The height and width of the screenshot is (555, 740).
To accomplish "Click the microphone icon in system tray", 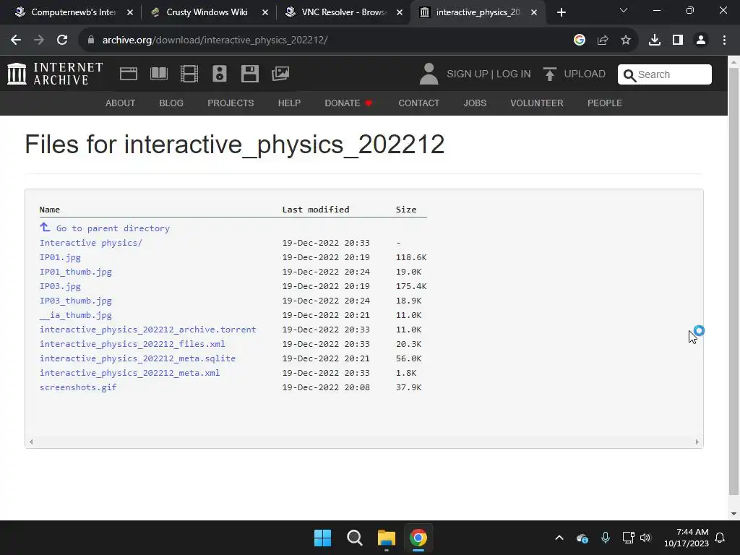I will point(606,538).
